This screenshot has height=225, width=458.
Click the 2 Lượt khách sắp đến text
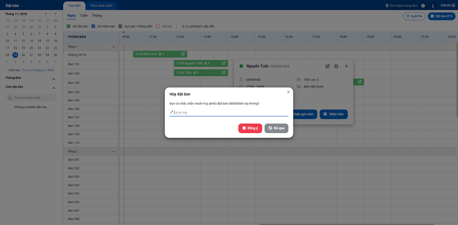pyautogui.click(x=200, y=26)
